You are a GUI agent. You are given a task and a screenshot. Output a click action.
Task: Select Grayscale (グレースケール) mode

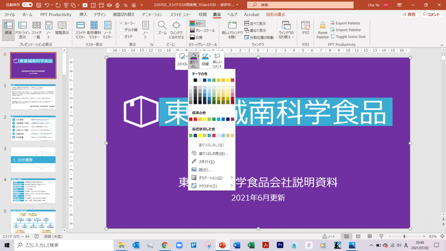pos(202,31)
